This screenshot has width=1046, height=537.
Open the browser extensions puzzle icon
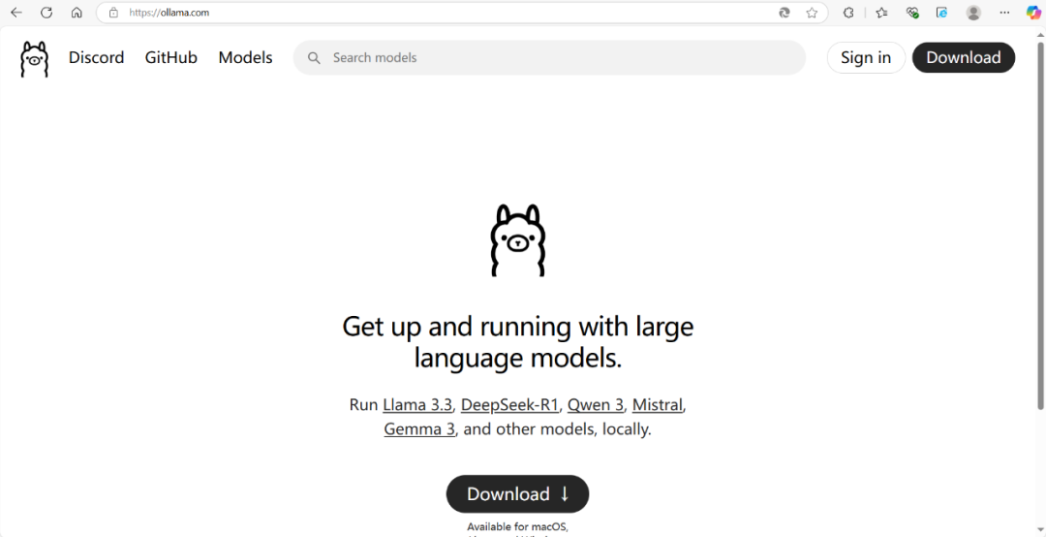coord(848,12)
